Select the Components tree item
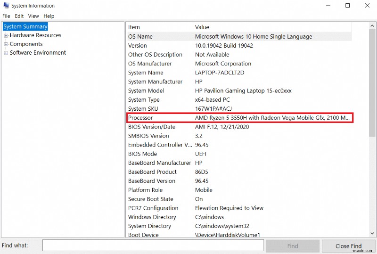Screen dimensions: 377x254 tap(26, 44)
